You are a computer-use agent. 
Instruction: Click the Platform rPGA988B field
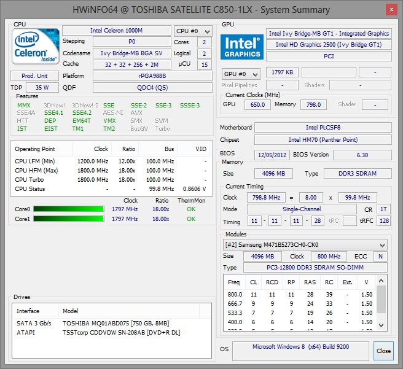(x=152, y=76)
